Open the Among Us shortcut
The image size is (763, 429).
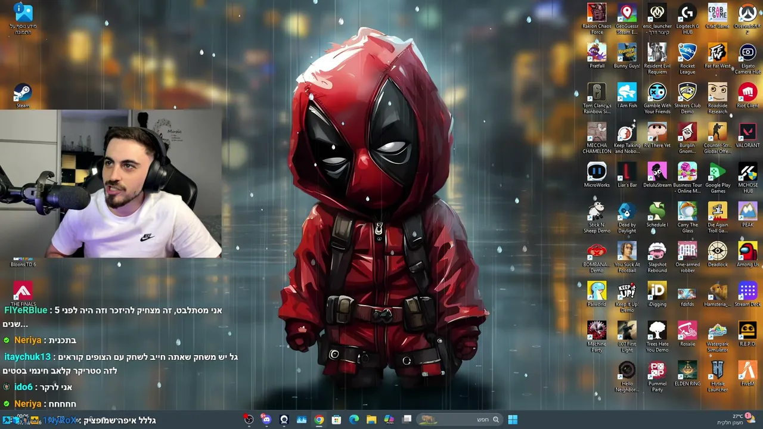[748, 254]
